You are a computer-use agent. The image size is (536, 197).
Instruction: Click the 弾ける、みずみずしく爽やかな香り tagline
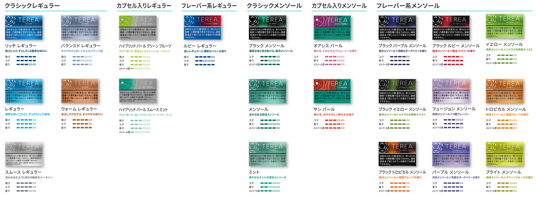[x=333, y=115]
